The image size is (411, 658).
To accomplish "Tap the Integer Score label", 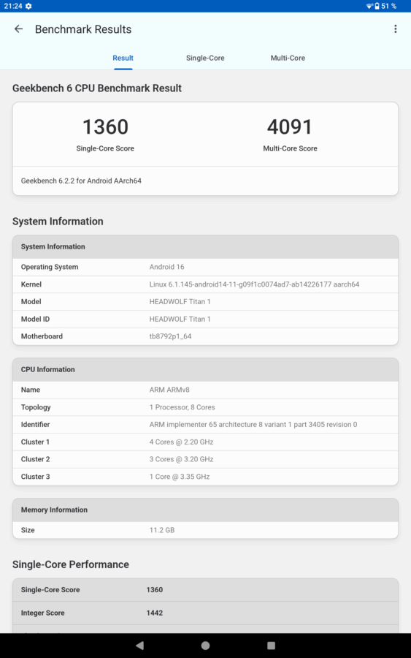I will [43, 613].
